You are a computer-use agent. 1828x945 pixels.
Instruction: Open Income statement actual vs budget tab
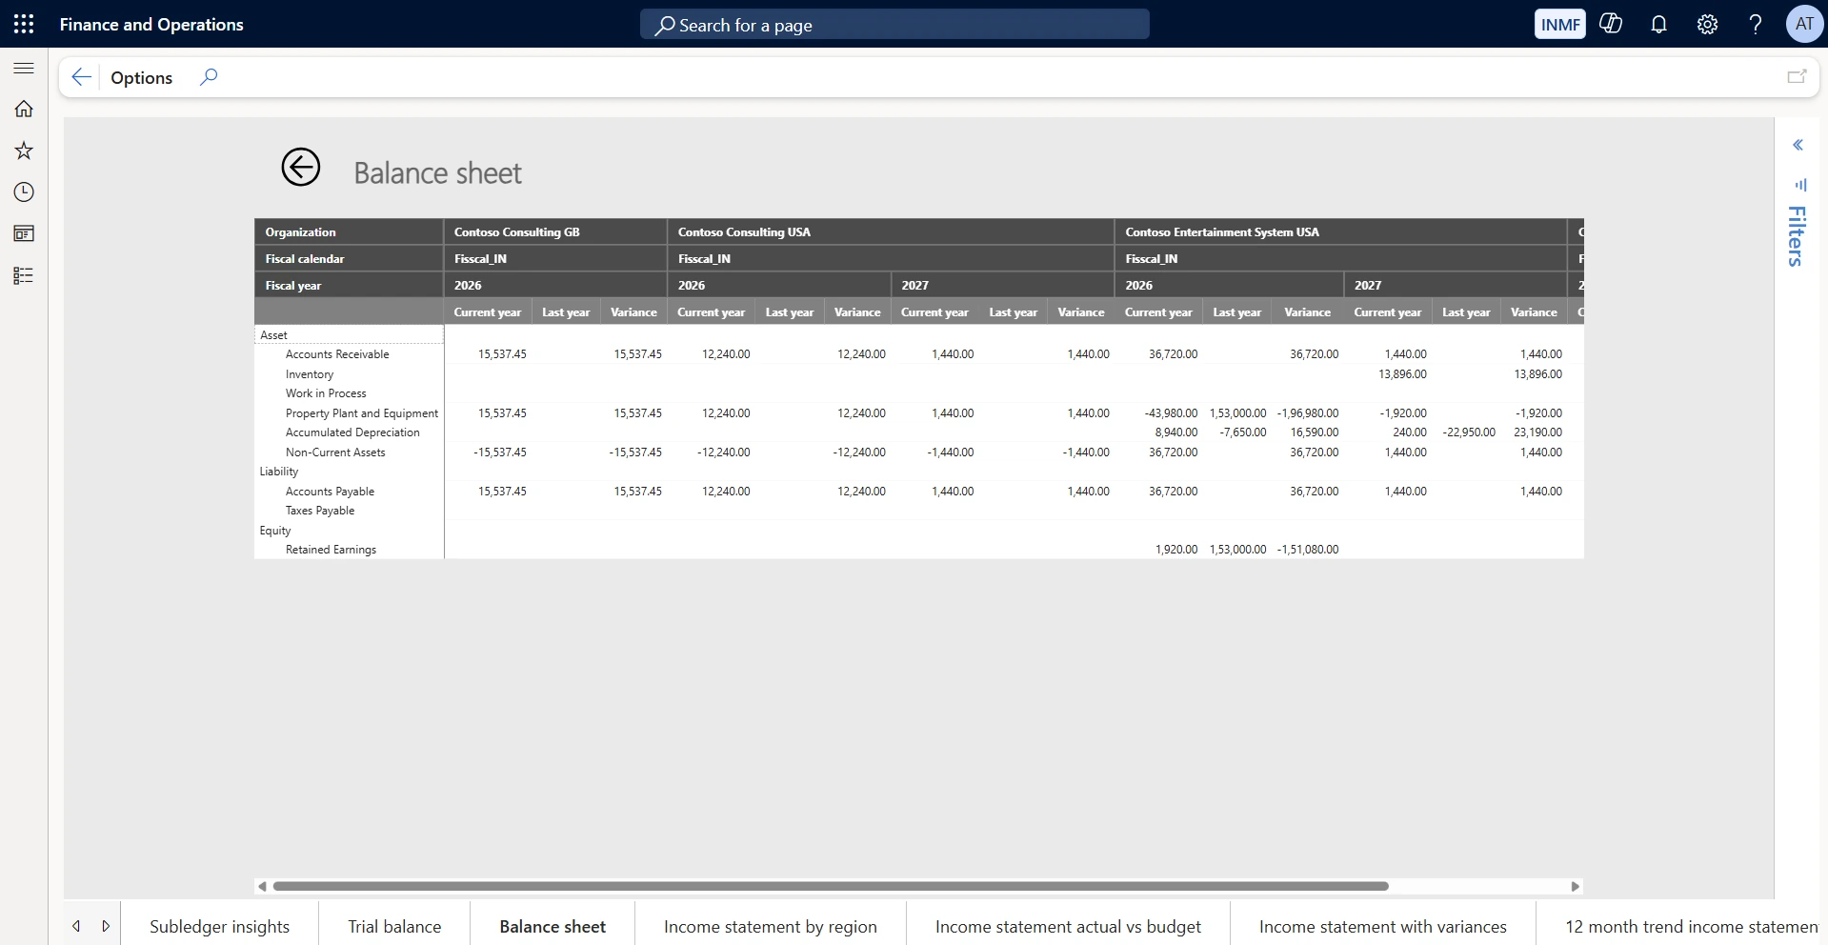click(1068, 926)
